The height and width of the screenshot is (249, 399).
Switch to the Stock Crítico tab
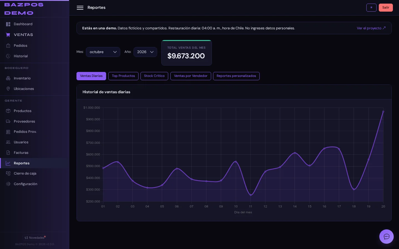(154, 76)
